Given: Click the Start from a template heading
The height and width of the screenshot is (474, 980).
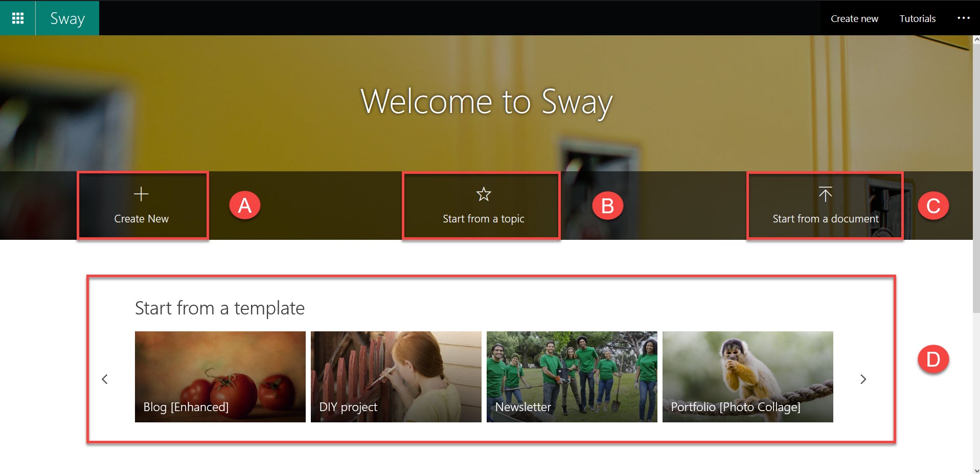Looking at the screenshot, I should 220,308.
